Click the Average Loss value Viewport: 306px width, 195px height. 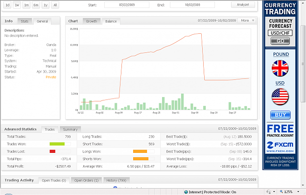(236, 166)
